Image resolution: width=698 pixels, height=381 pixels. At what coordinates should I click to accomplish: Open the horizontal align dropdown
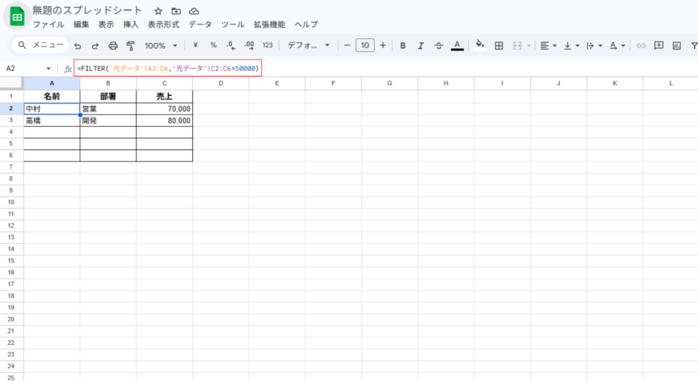tap(547, 46)
